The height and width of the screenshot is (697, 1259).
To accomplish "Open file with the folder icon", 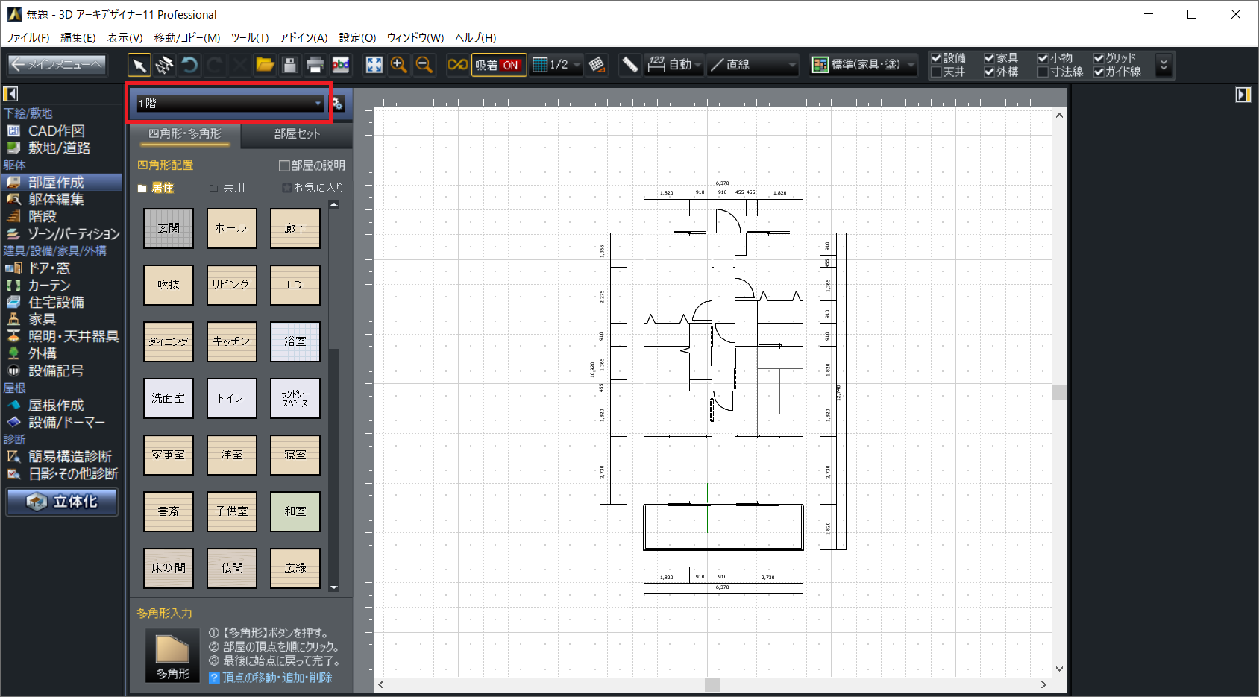I will [265, 66].
